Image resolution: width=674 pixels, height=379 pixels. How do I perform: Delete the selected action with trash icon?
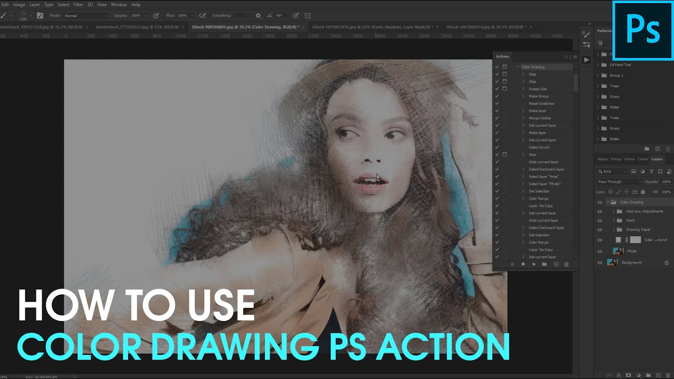pyautogui.click(x=567, y=264)
